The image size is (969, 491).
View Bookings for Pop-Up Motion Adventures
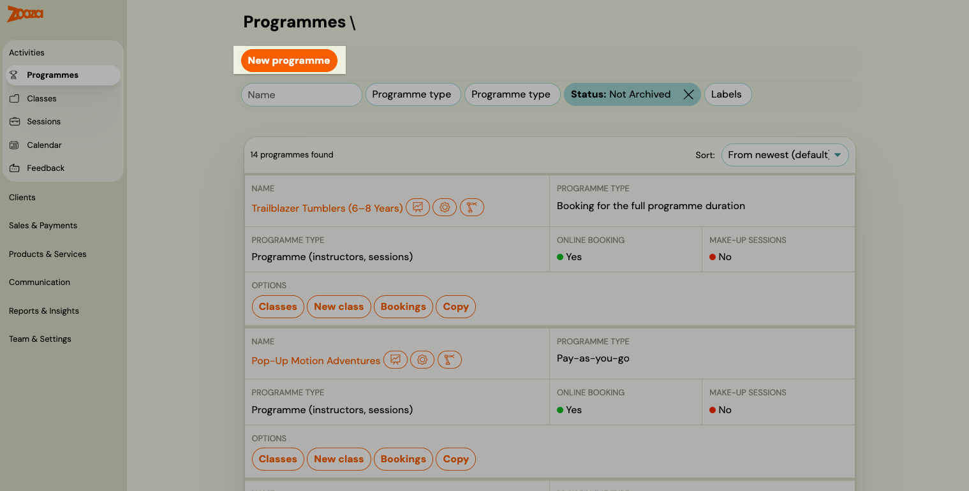403,459
